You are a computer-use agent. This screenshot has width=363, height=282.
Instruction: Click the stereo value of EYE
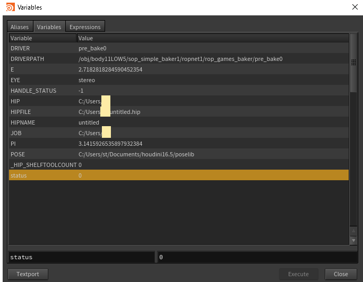[87, 80]
